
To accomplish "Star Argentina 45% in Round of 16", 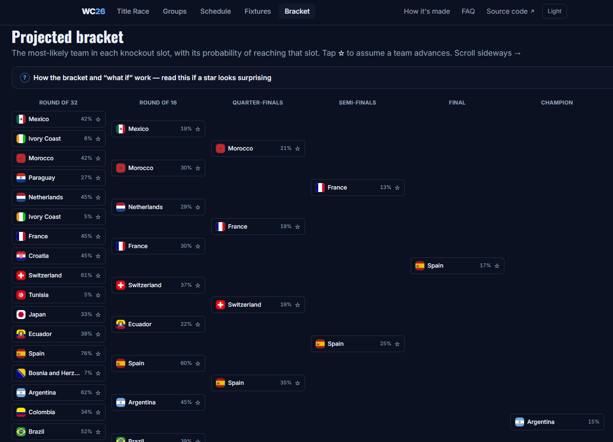I will 198,402.
